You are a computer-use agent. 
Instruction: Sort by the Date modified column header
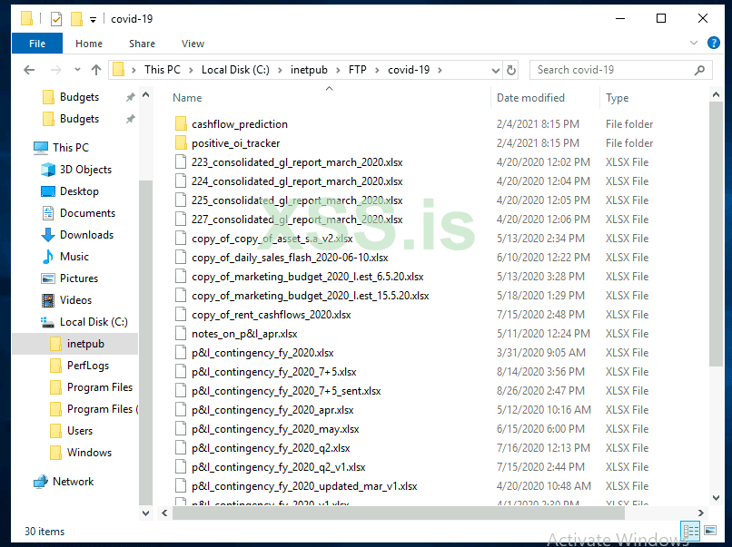530,98
